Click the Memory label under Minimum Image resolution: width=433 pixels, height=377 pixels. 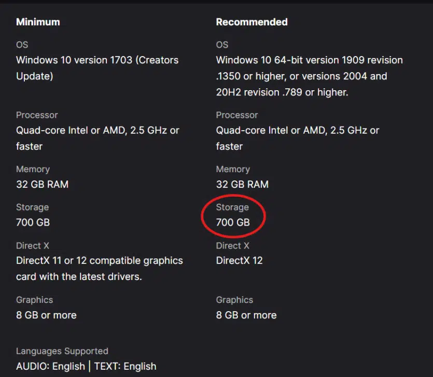coord(33,169)
